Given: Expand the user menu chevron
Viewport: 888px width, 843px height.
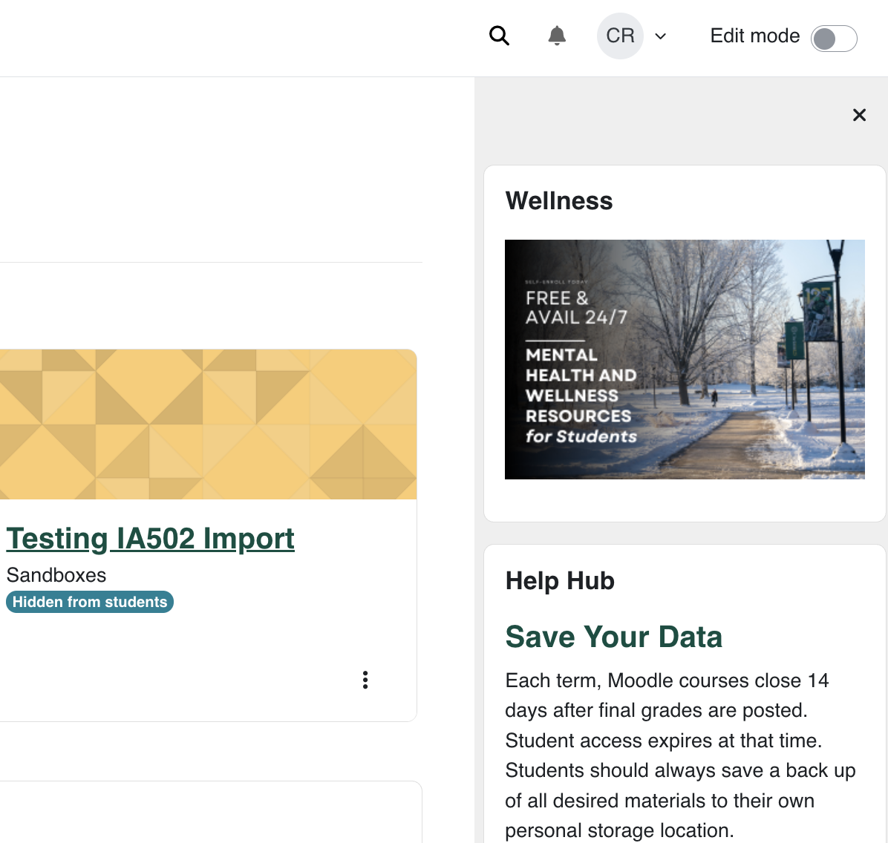Looking at the screenshot, I should (x=660, y=36).
